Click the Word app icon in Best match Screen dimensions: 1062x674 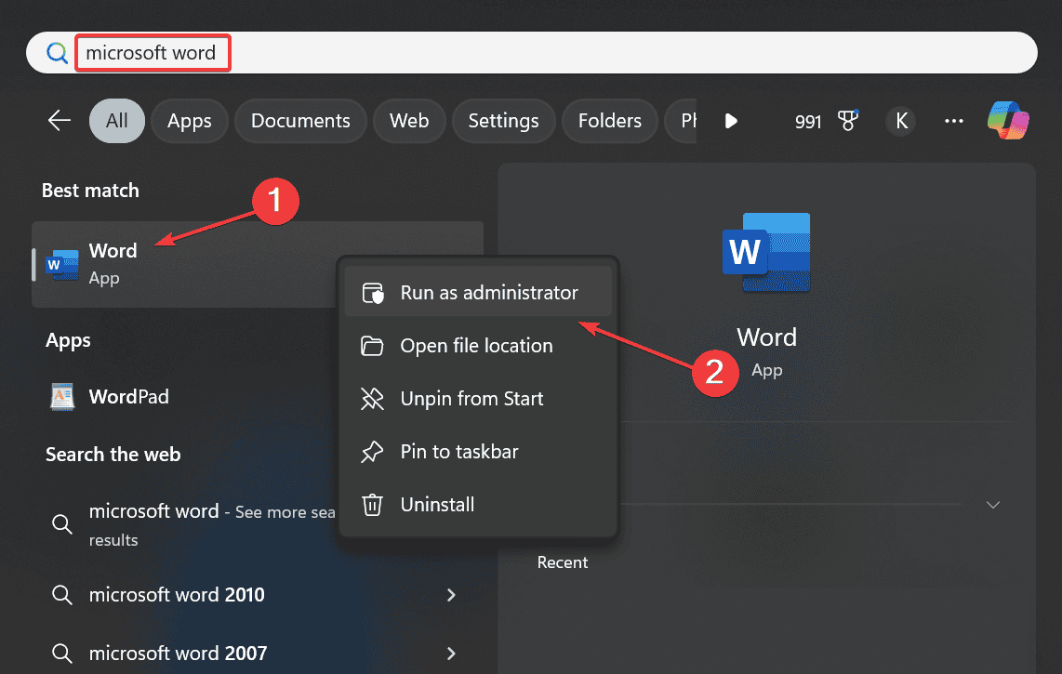(x=61, y=264)
